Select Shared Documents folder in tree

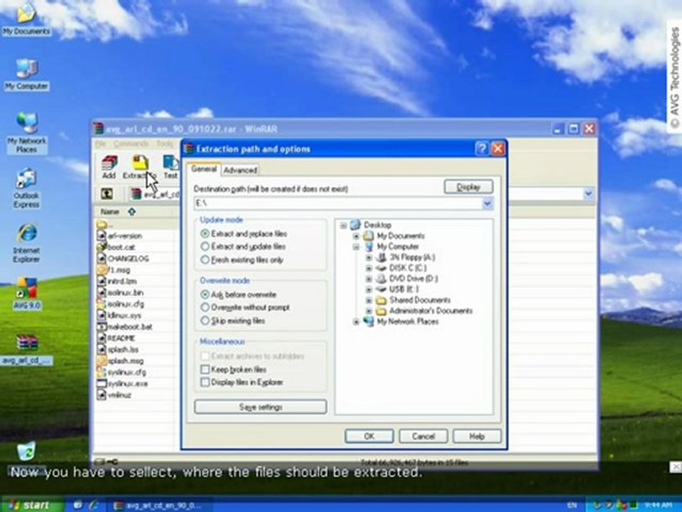click(x=413, y=300)
